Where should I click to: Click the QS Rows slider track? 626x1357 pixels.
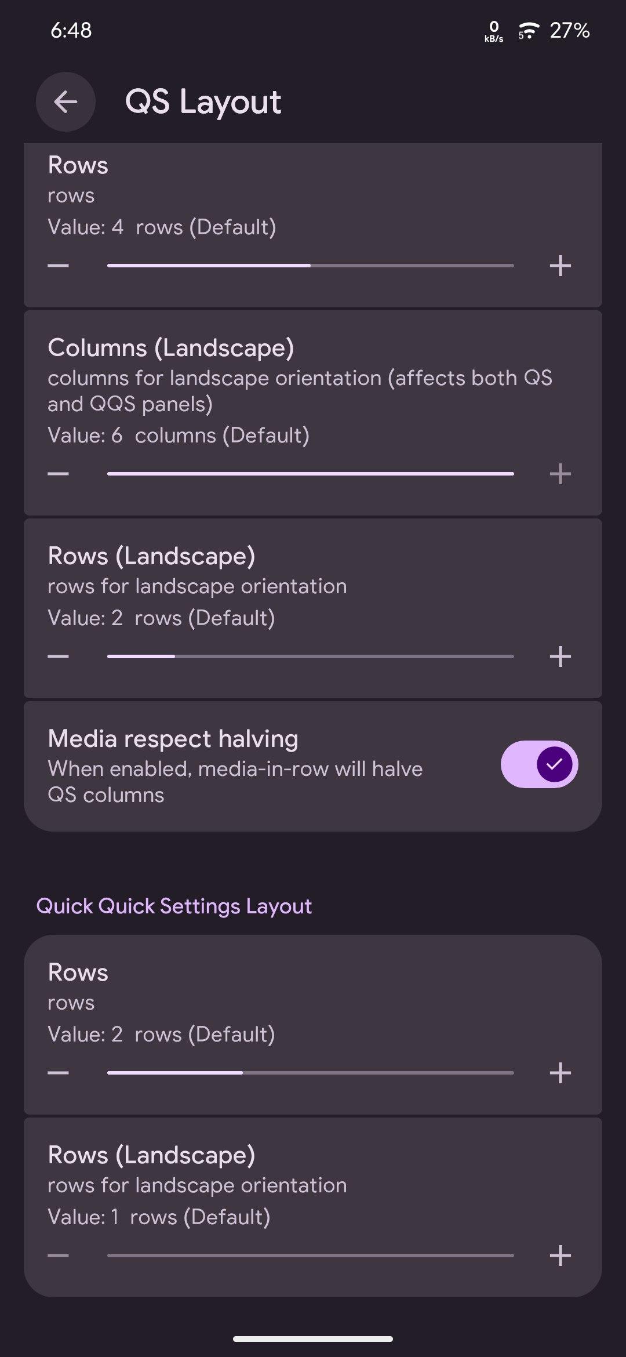[311, 266]
